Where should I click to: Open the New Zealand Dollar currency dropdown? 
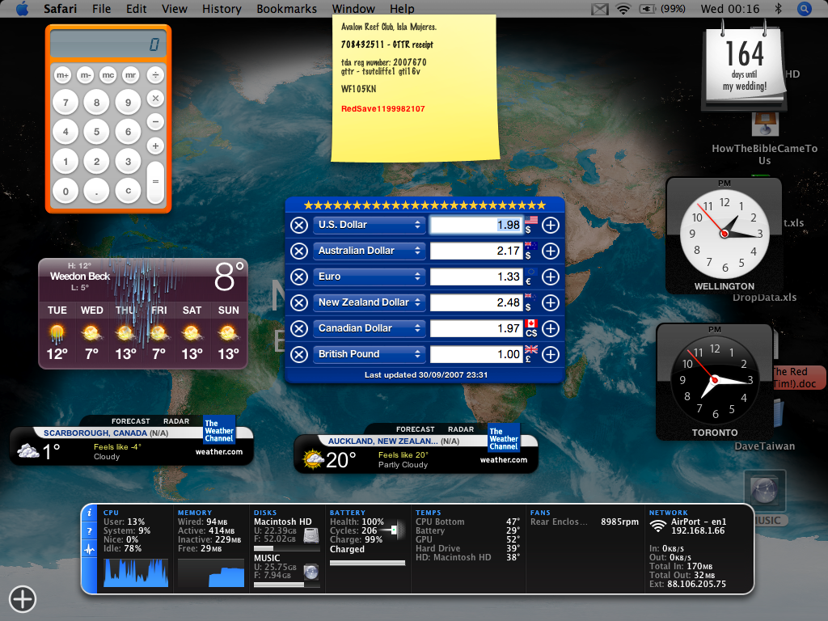(369, 302)
